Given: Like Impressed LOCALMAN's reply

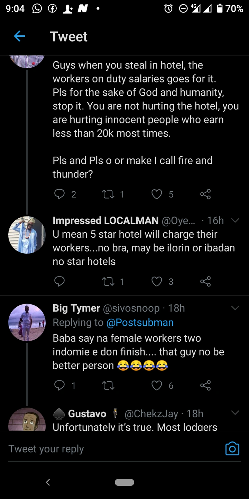Looking at the screenshot, I should [157, 282].
